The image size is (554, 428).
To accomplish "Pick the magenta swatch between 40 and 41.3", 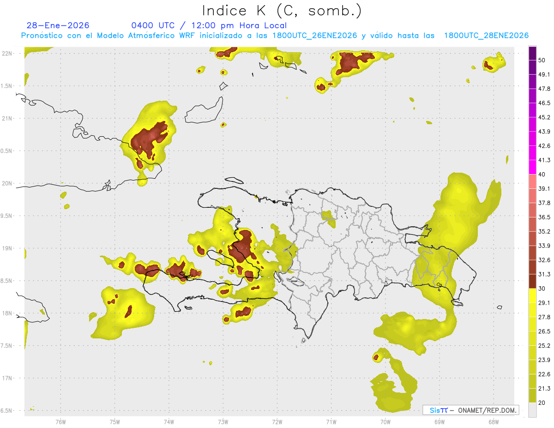I will pos(532,167).
